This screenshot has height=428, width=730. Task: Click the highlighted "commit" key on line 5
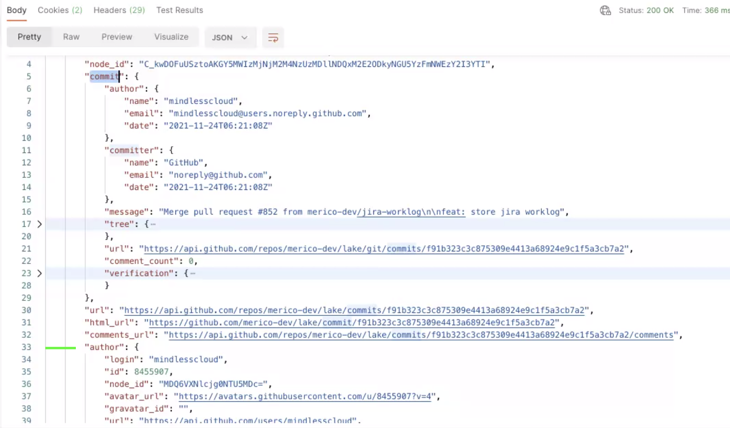tap(104, 77)
